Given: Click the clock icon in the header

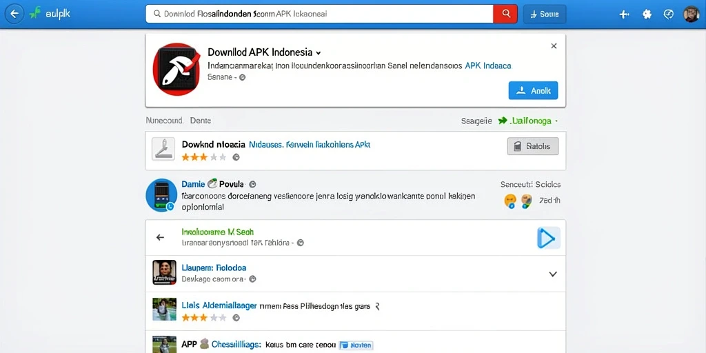Looking at the screenshot, I should (x=669, y=14).
